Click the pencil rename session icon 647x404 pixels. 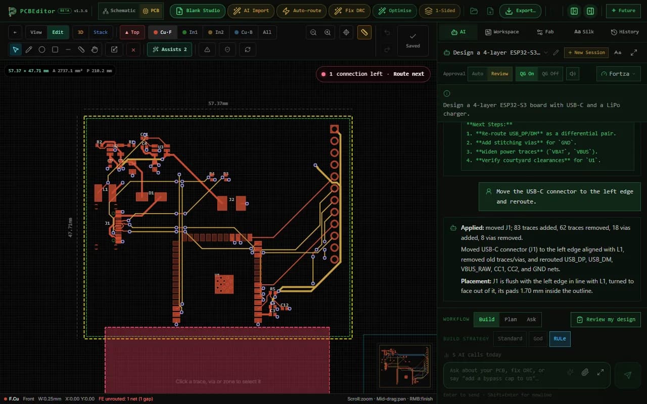[x=556, y=53]
